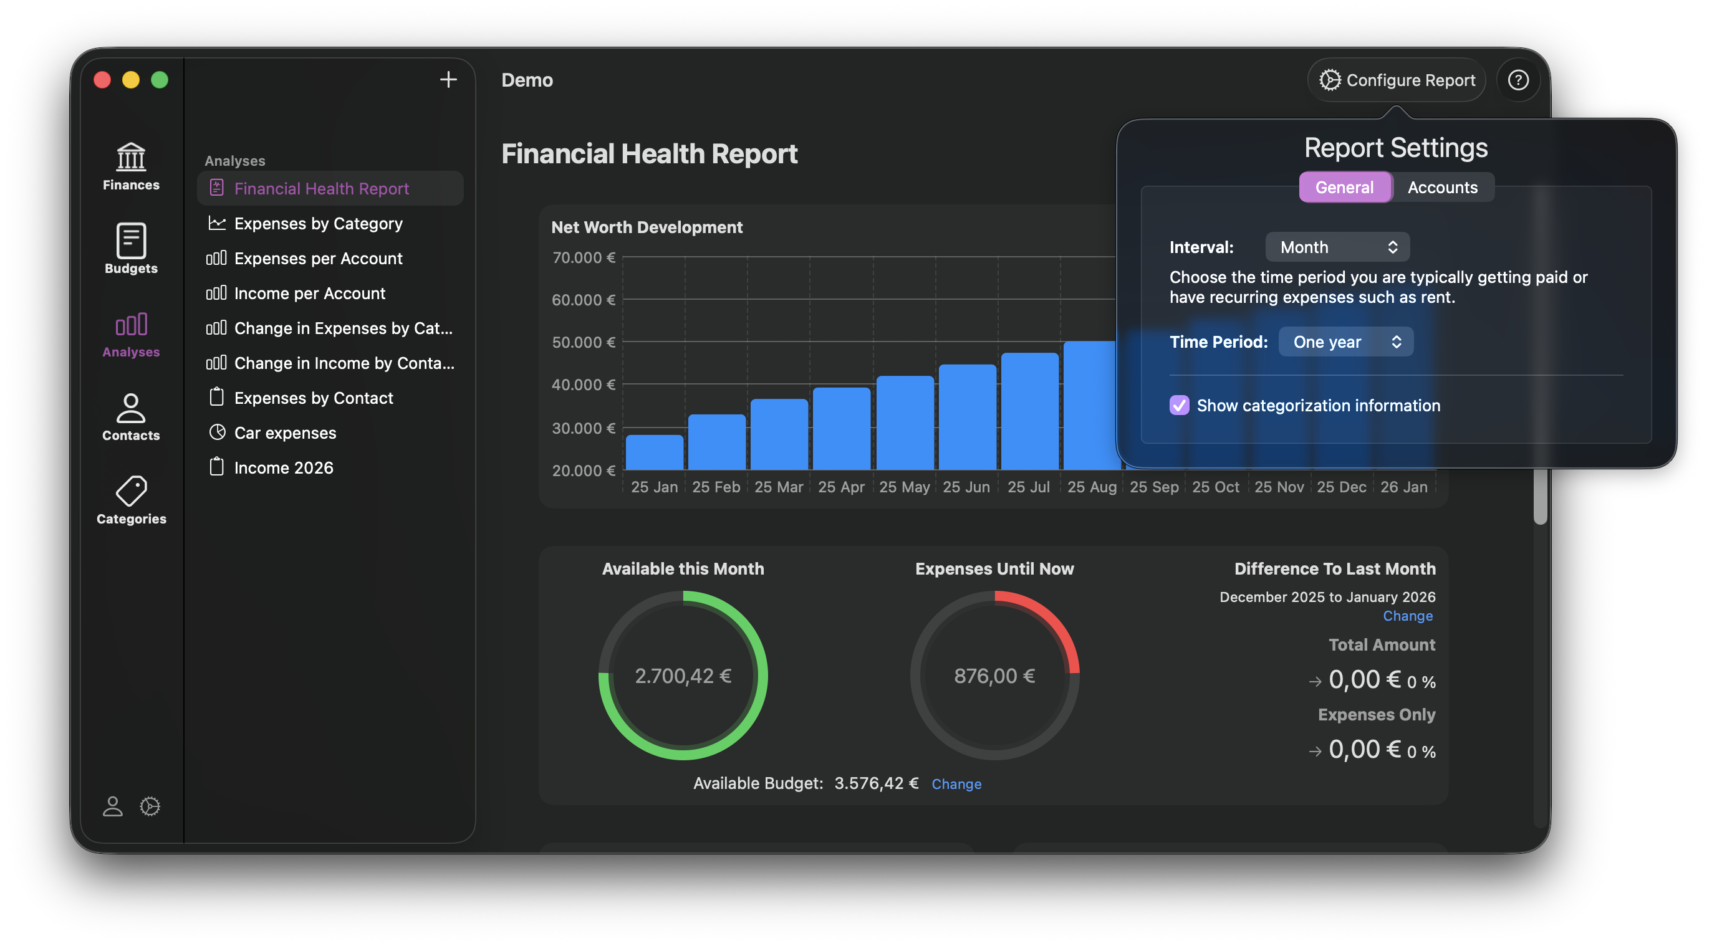This screenshot has width=1722, height=946.
Task: Select the General tab
Action: point(1344,188)
